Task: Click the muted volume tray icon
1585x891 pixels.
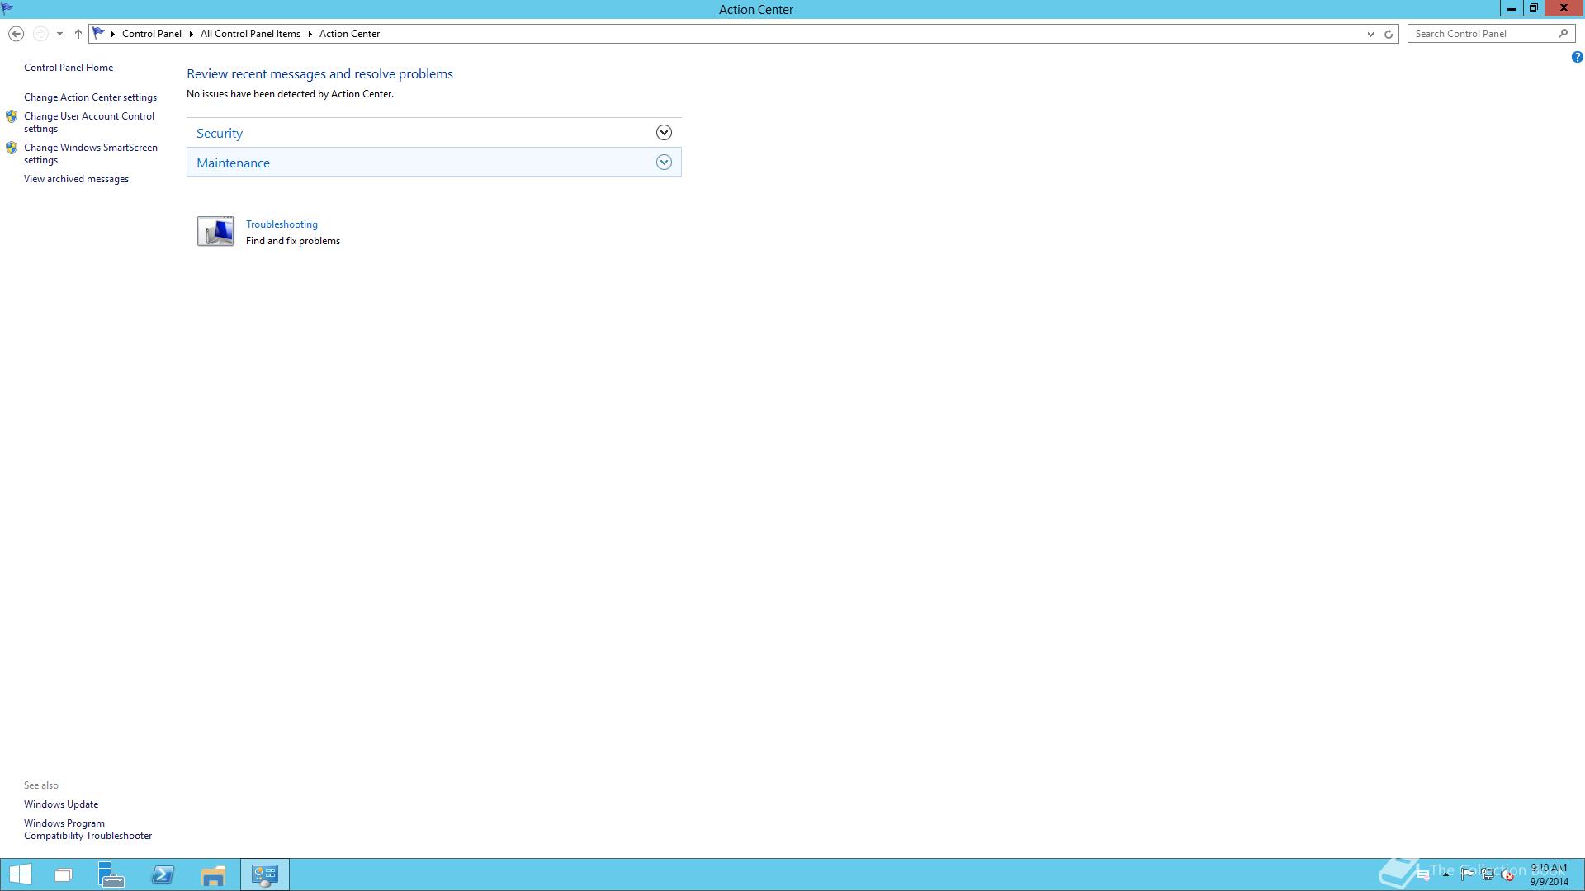Action: [1507, 875]
